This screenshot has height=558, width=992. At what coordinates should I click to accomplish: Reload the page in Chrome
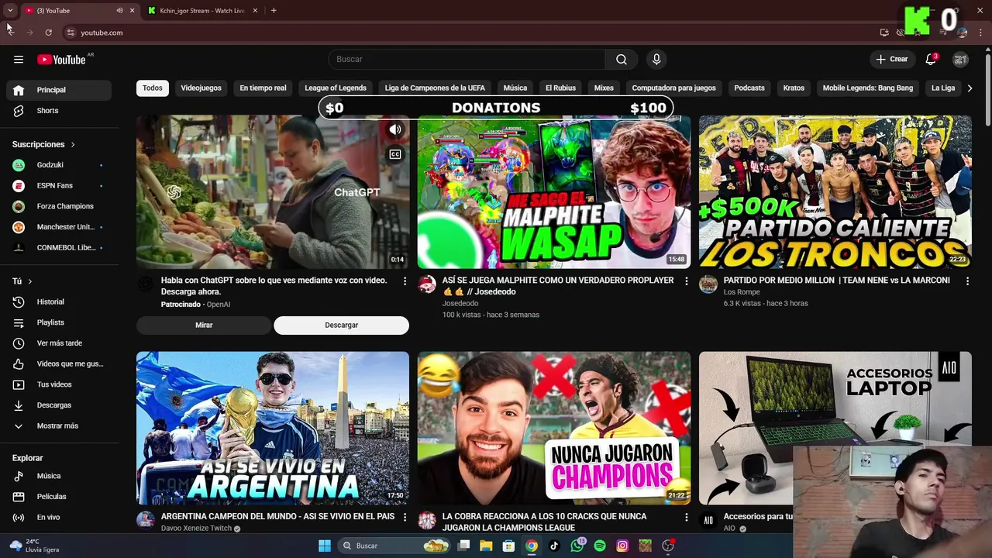[48, 33]
